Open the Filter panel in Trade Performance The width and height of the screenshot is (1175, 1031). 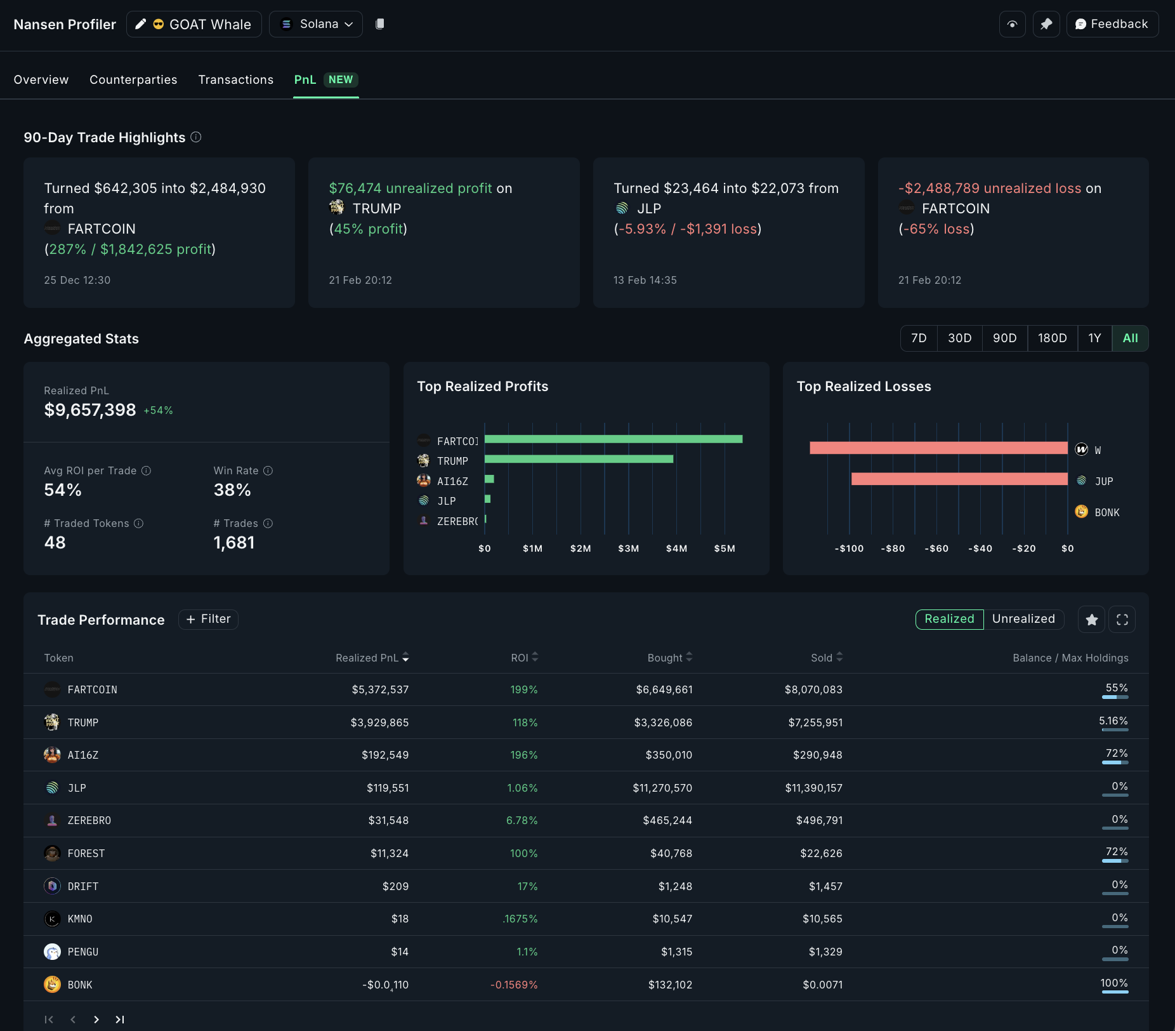tap(208, 619)
